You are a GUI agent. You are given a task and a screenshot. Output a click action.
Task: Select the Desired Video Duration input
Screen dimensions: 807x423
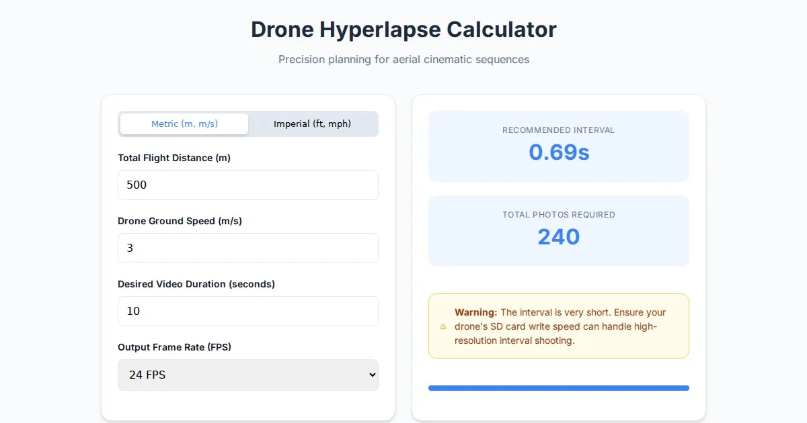(247, 311)
